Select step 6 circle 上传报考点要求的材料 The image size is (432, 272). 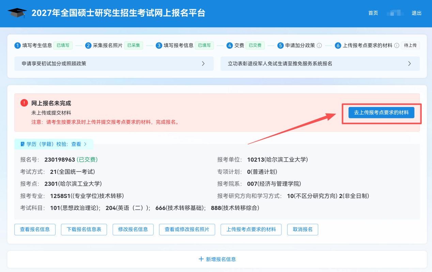point(338,46)
